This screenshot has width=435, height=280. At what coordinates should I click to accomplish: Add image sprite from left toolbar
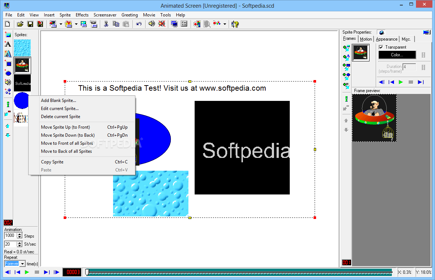coord(8,35)
